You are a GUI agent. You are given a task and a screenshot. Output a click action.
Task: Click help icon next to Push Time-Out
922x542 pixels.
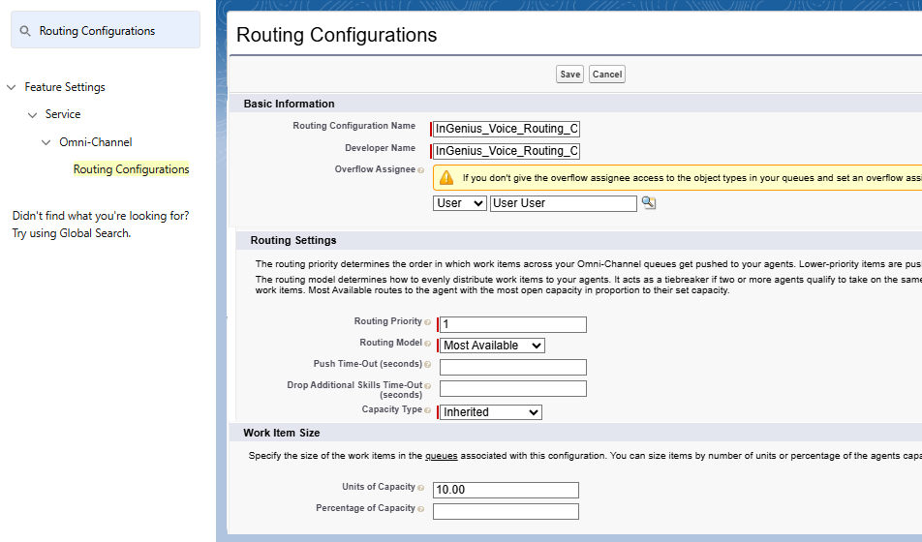(428, 365)
